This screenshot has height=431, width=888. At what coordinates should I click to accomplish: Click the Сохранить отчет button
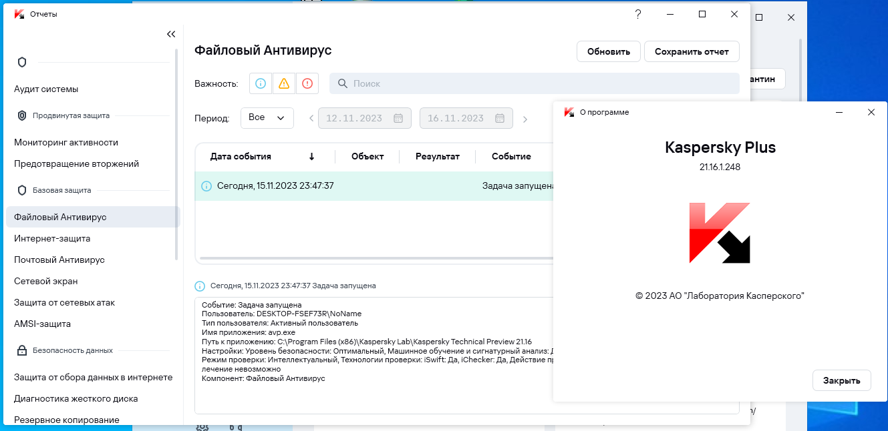(x=692, y=51)
